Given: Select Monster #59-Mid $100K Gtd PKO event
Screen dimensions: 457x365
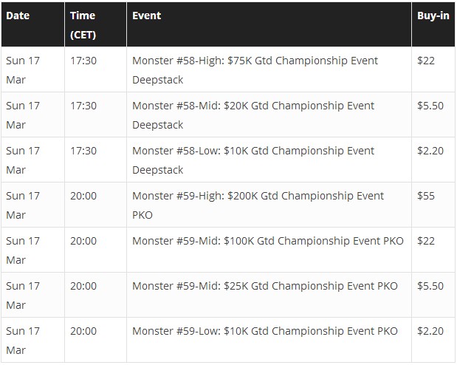Looking at the screenshot, I should [x=268, y=241].
